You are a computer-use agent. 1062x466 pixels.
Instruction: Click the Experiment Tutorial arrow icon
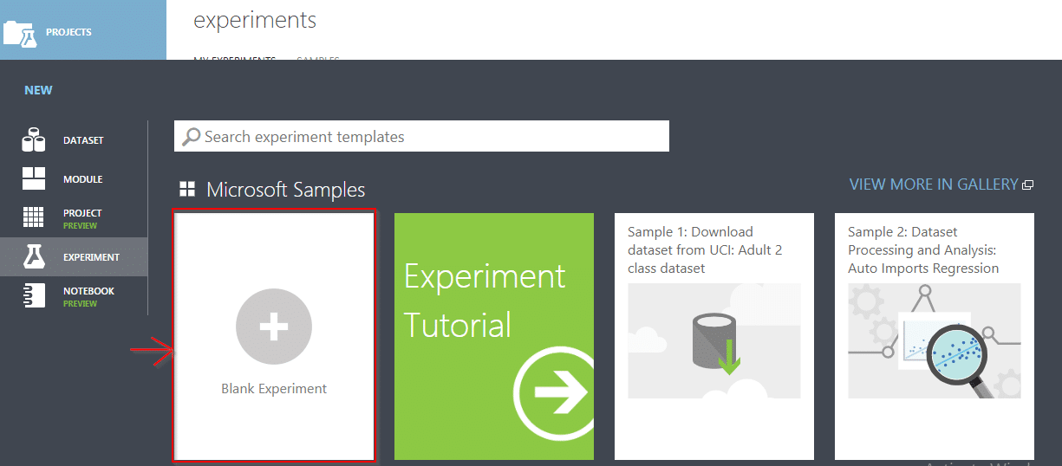554,393
